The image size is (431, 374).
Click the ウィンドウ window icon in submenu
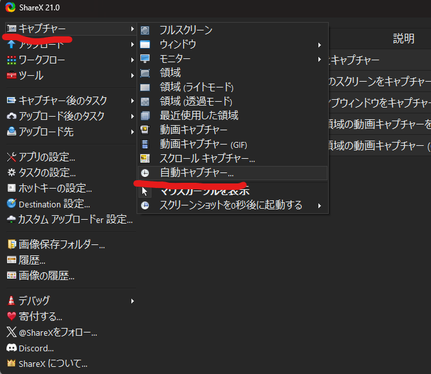click(145, 44)
